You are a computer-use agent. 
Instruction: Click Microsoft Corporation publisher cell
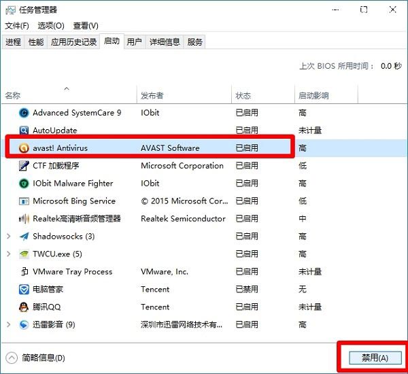182,165
